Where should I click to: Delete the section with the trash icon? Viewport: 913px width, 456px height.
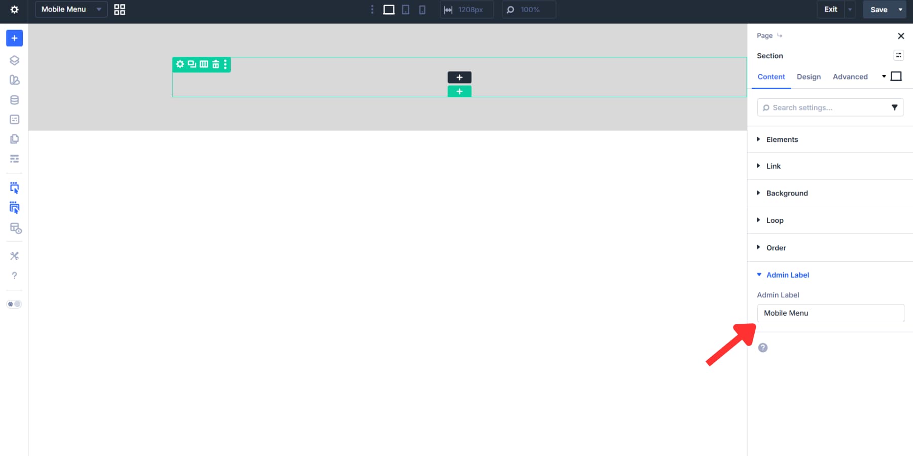215,64
